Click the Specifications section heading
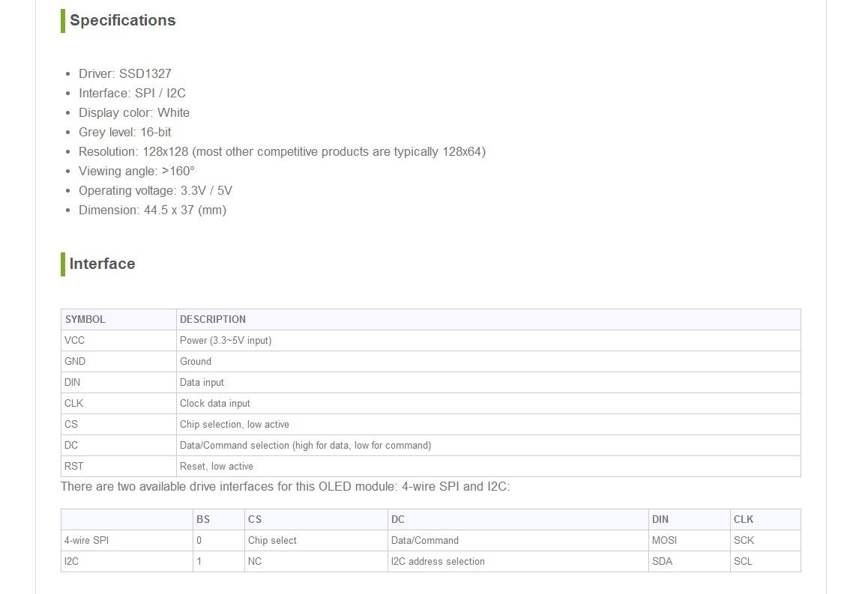Screen dimensions: 859x594 122,21
